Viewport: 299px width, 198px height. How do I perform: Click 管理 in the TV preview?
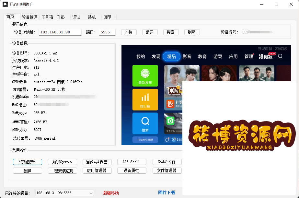click(x=249, y=56)
